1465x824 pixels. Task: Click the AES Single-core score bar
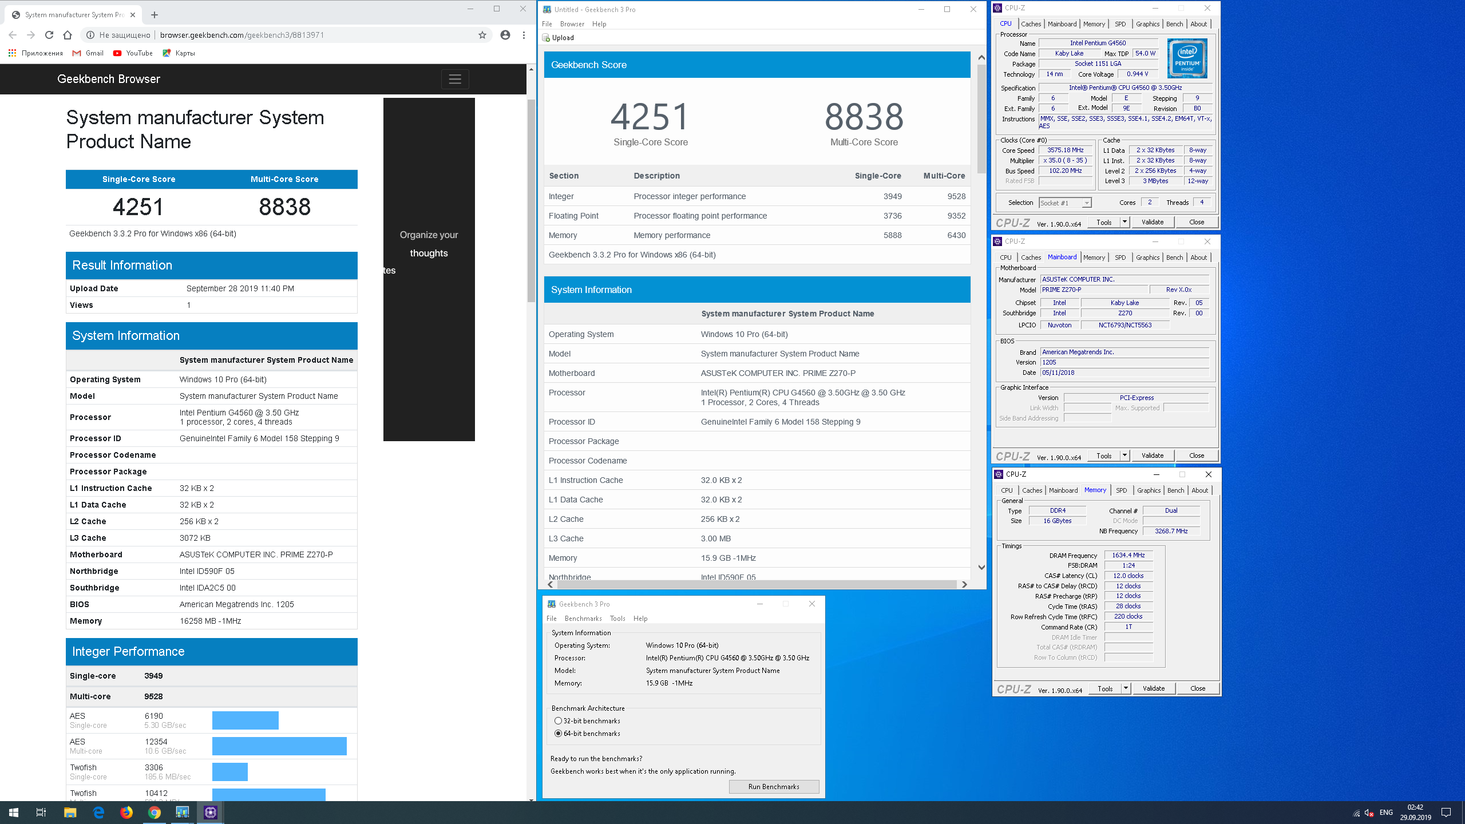click(246, 720)
